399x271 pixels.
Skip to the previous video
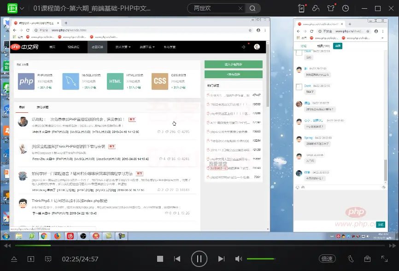point(177,259)
